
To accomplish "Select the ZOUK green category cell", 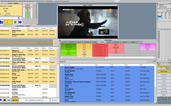I will point(68,51).
